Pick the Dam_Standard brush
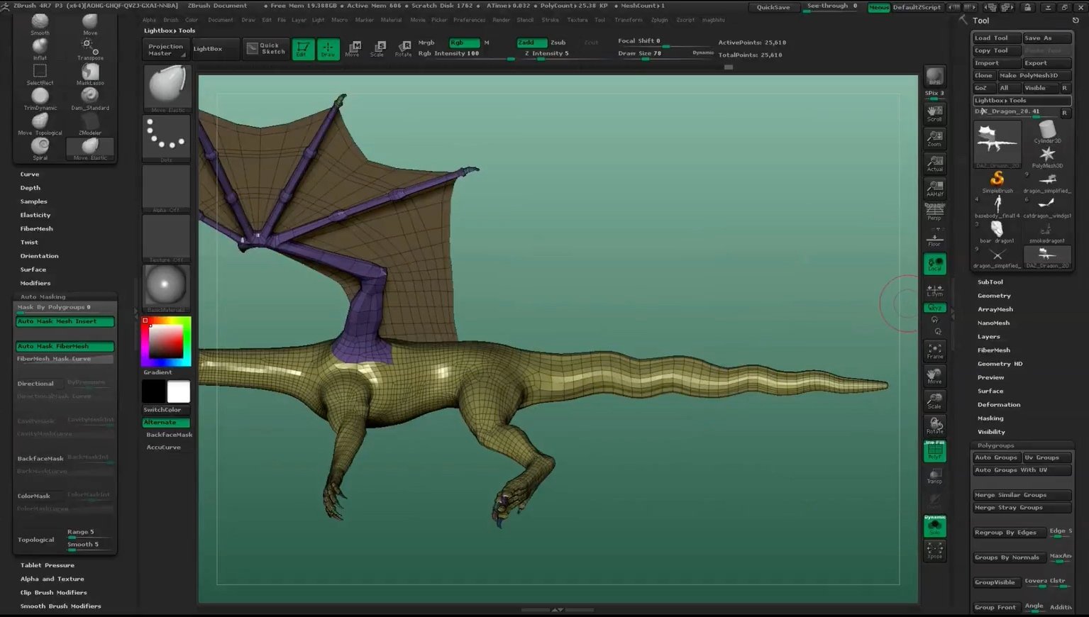Screen dimensions: 1089x617 pyautogui.click(x=90, y=99)
